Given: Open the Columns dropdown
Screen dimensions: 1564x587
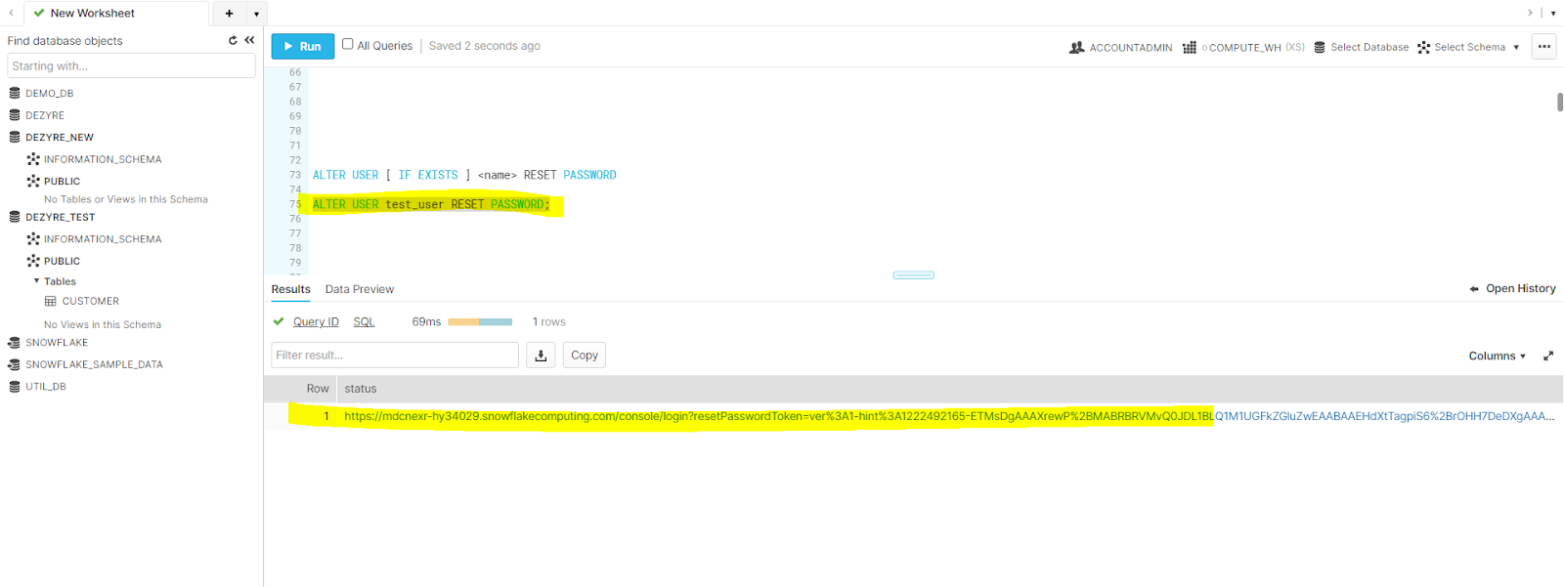Looking at the screenshot, I should tap(1497, 356).
